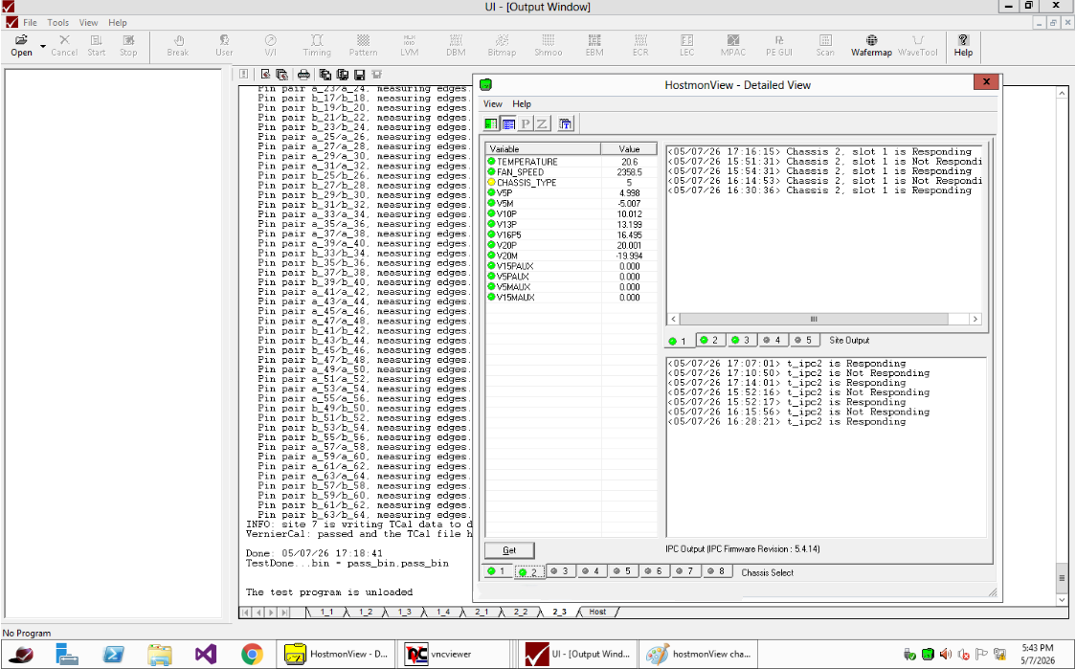This screenshot has height=669, width=1076.
Task: Open the Shmoo tool
Action: 549,45
